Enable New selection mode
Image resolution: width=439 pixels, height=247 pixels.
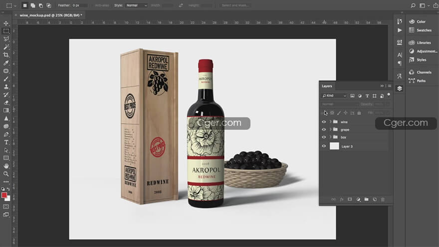[x=24, y=5]
